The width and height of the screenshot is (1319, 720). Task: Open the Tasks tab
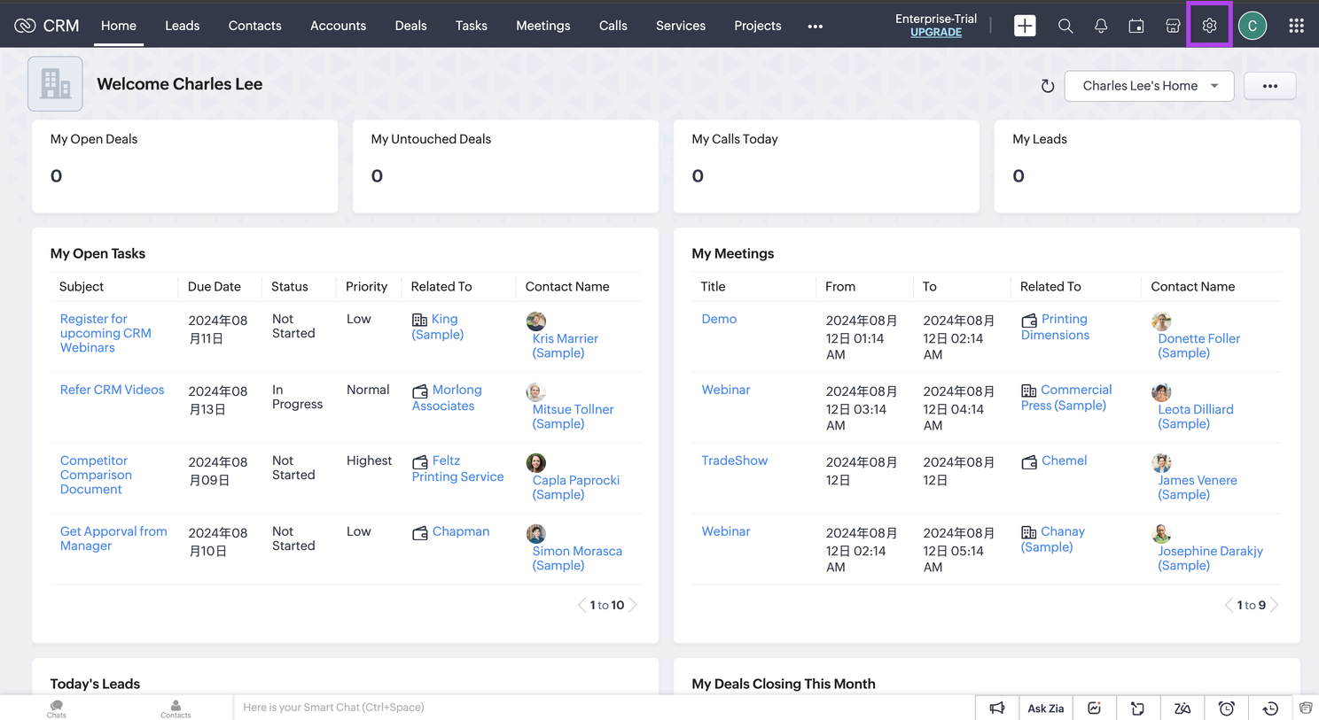tap(472, 26)
